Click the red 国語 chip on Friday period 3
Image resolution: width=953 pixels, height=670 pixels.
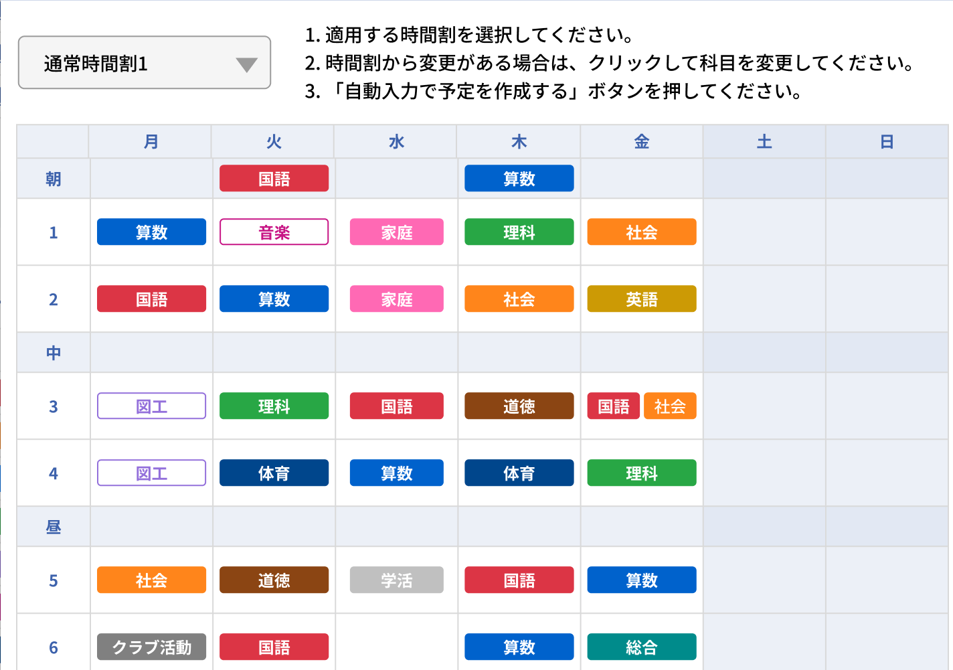click(613, 406)
